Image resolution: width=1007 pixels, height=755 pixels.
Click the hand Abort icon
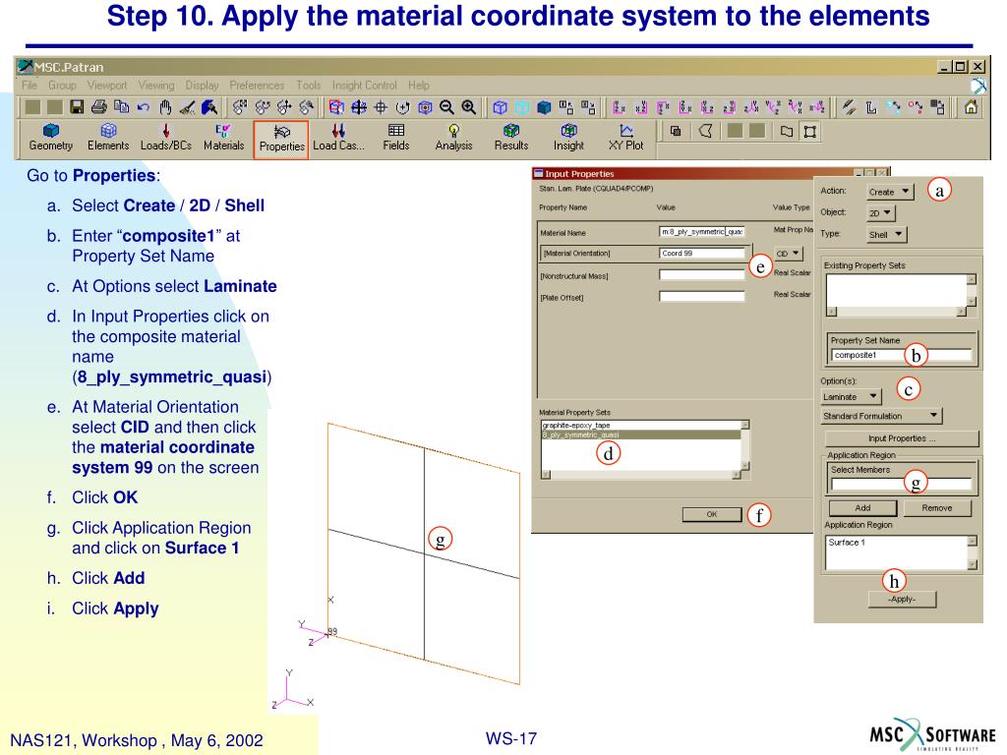[165, 107]
